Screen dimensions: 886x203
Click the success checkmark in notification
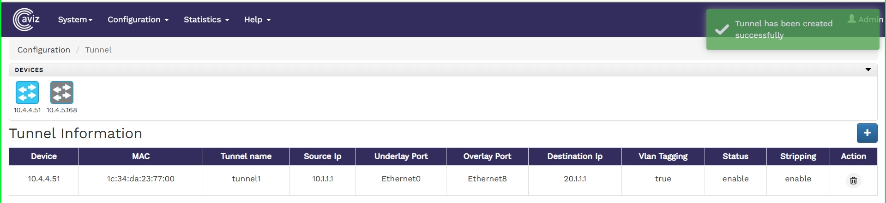722,29
